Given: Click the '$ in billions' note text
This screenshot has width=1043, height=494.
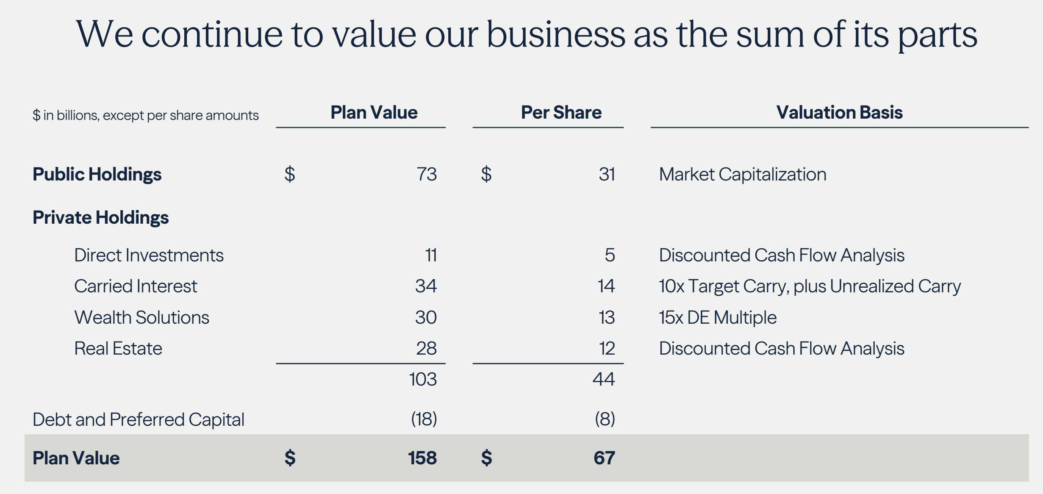Looking at the screenshot, I should (x=146, y=115).
